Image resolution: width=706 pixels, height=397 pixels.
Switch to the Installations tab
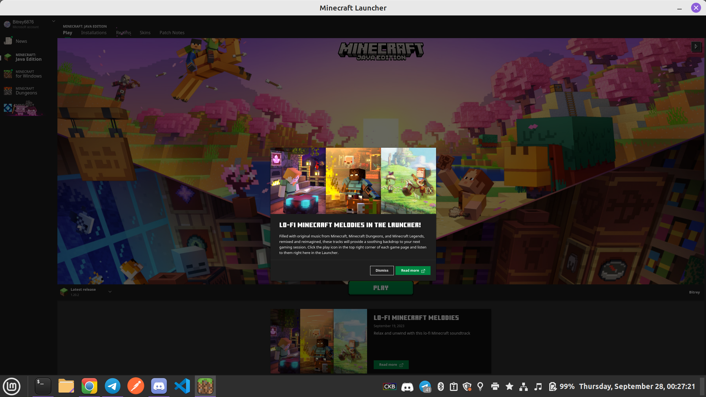point(94,33)
